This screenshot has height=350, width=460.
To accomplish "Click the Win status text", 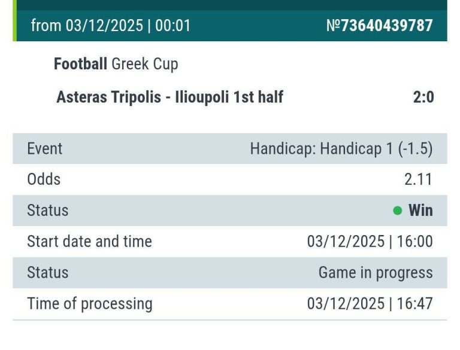I will [x=420, y=211].
